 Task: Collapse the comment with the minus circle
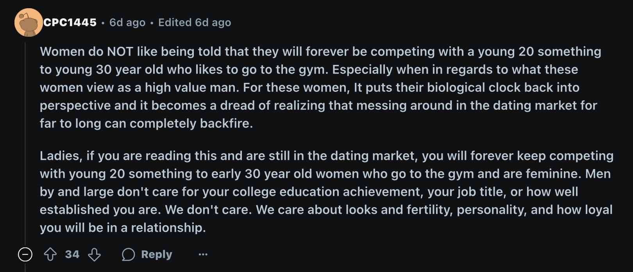coord(25,254)
